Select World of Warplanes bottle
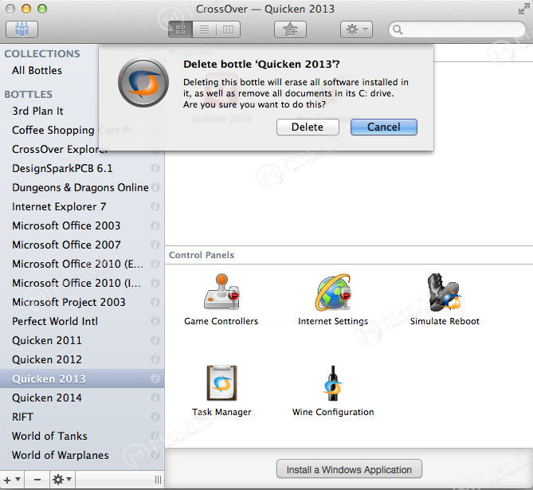 (x=82, y=455)
